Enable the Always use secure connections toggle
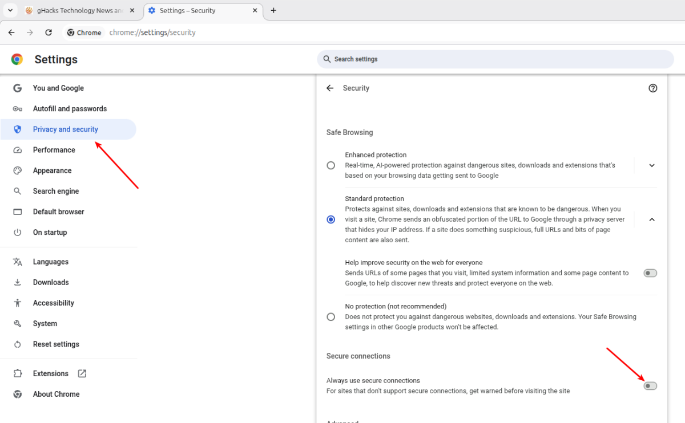The image size is (685, 423). [650, 385]
